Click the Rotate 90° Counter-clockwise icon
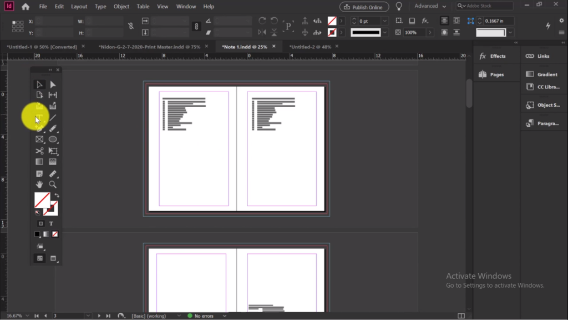 point(274,21)
